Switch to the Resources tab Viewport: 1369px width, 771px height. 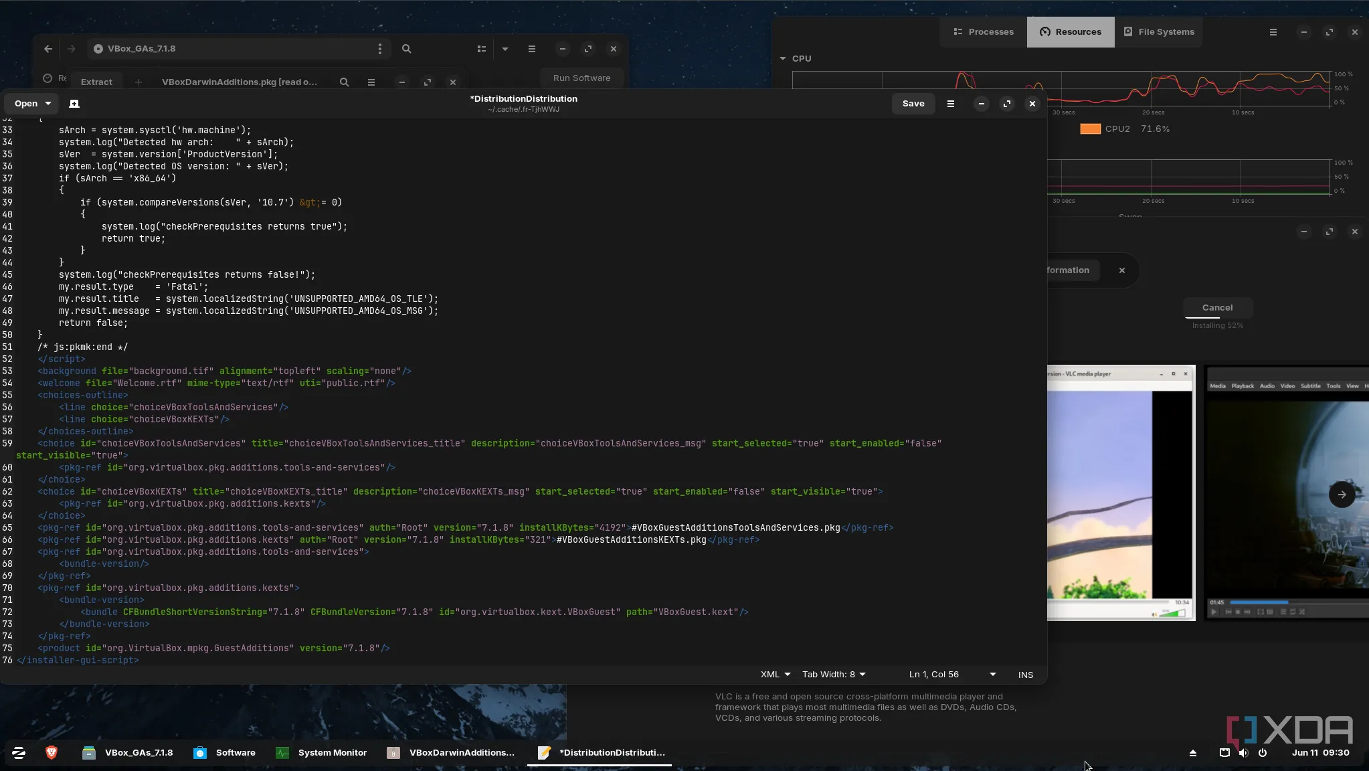[x=1071, y=32]
